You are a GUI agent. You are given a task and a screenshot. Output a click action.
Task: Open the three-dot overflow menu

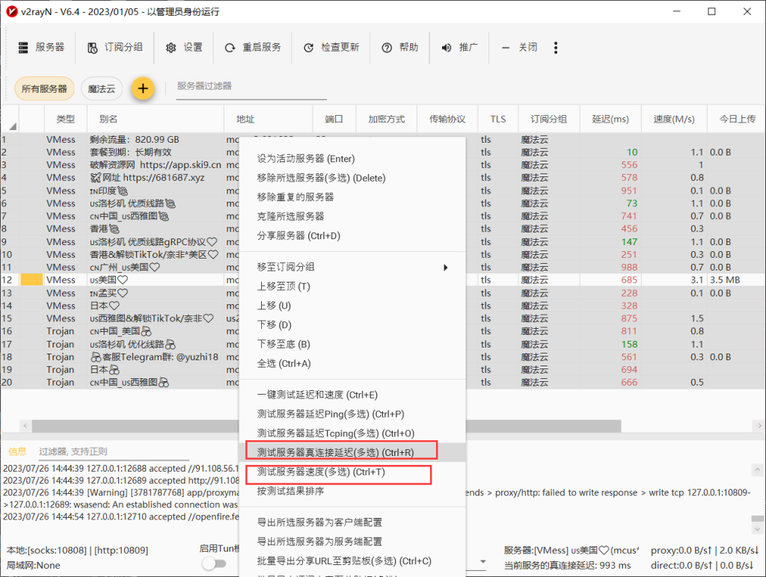[x=555, y=46]
